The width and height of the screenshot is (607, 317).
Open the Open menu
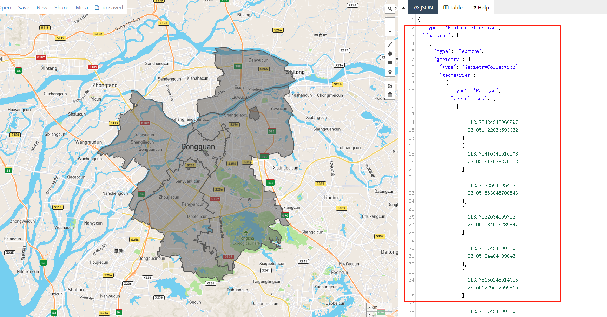tap(5, 7)
